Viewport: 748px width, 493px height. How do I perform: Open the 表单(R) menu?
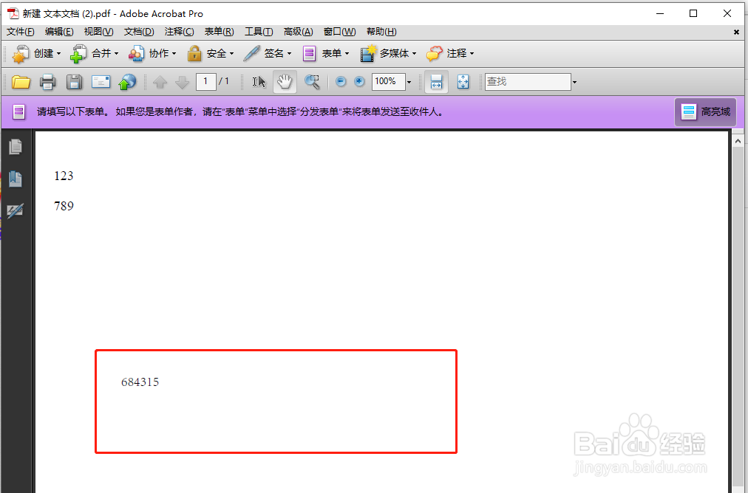tap(219, 32)
